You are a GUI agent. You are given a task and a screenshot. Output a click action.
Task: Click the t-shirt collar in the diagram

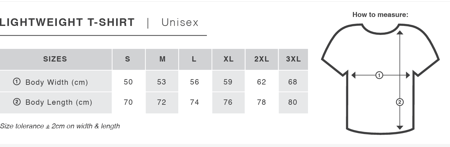[x=380, y=32]
